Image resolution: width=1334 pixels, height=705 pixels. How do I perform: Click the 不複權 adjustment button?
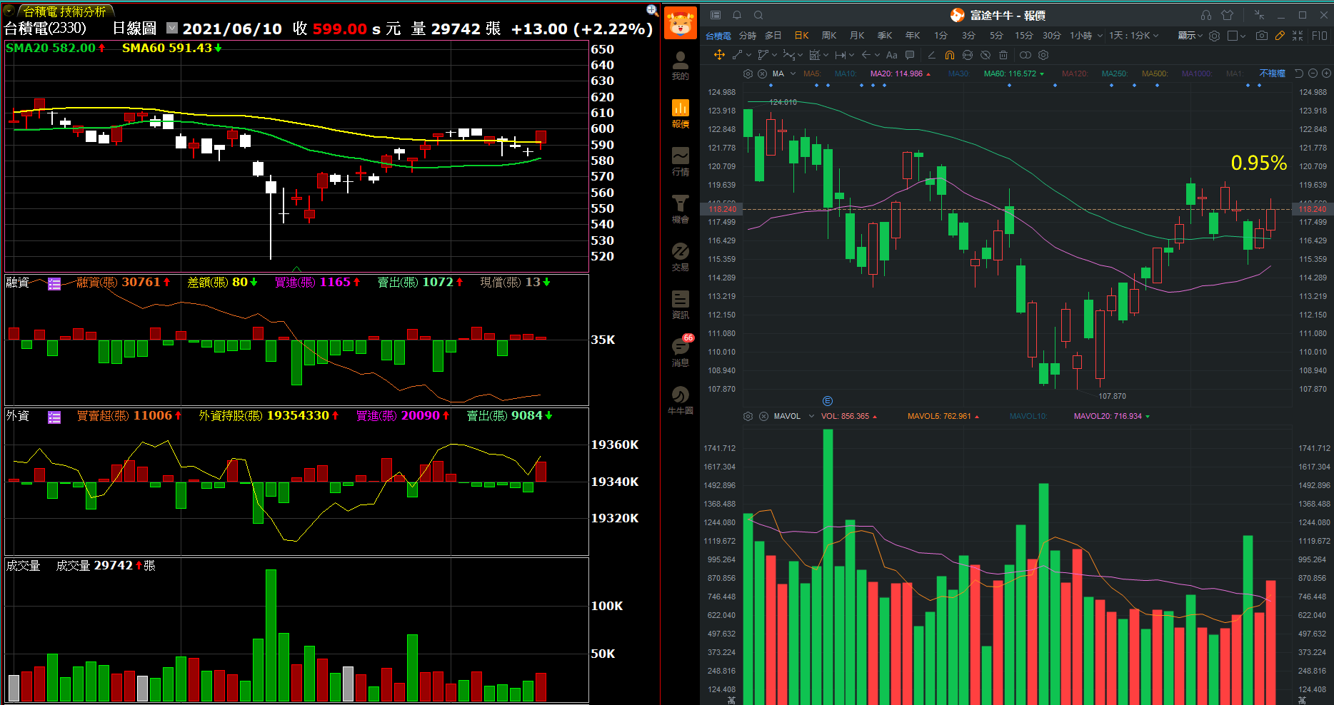(1272, 73)
